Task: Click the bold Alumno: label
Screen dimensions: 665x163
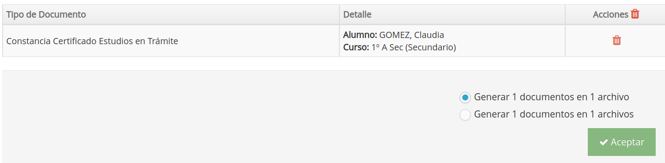Action: pos(360,35)
